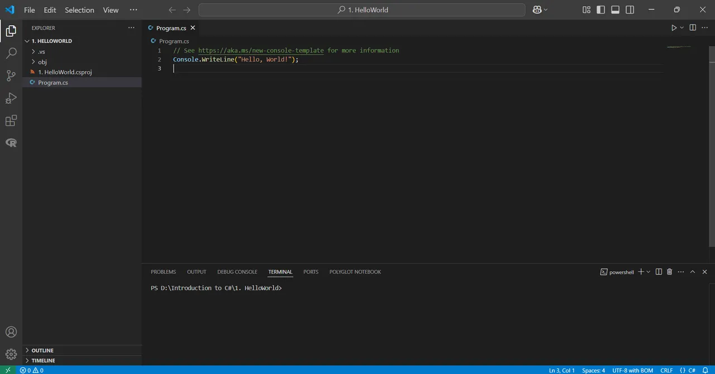The width and height of the screenshot is (715, 374).
Task: Change the UTF-8 with BOM encoding
Action: point(632,370)
